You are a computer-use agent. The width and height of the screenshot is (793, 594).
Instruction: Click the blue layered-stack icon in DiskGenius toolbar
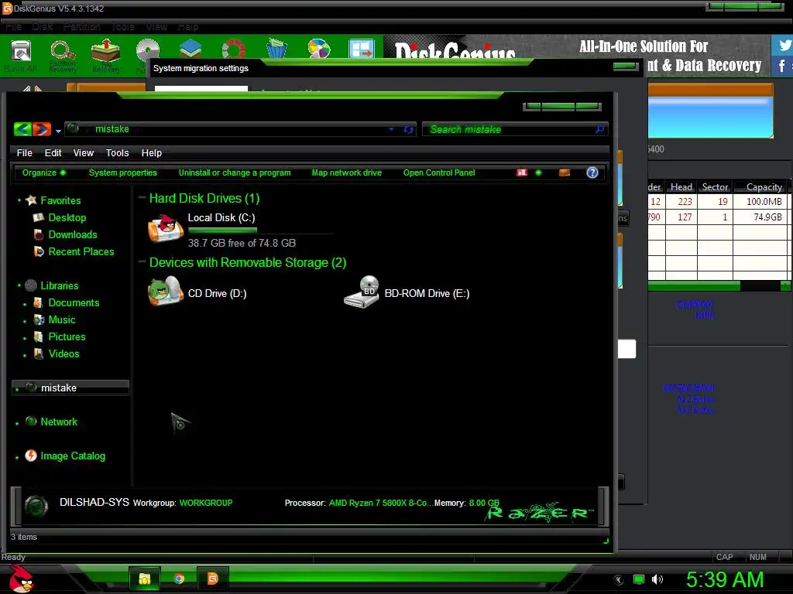(191, 49)
